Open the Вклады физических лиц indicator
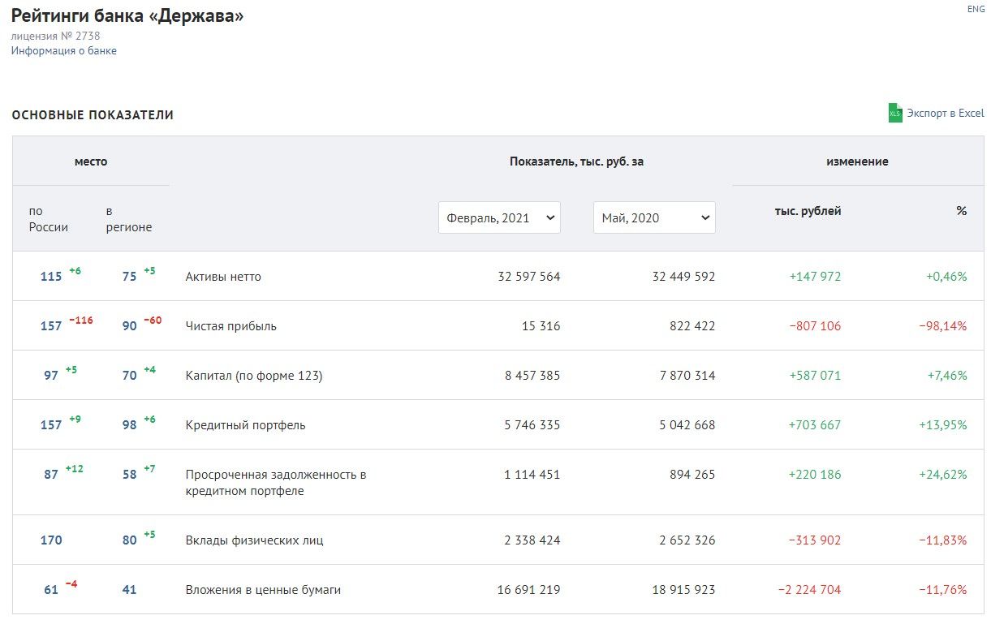 256,540
